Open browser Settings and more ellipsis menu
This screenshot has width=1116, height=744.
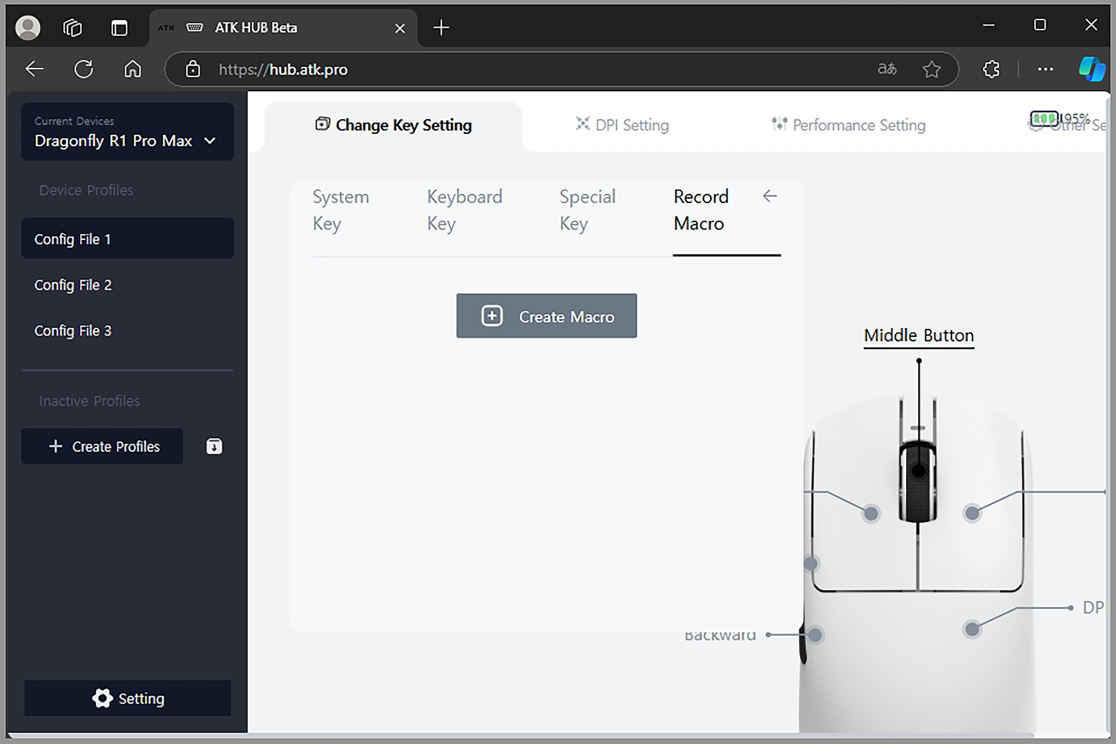pyautogui.click(x=1045, y=69)
